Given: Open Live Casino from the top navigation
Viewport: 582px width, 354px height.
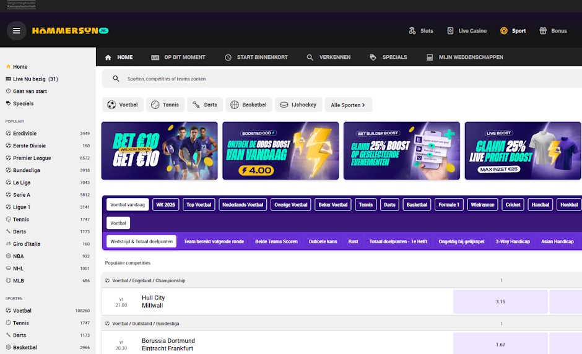Looking at the screenshot, I should tap(467, 31).
